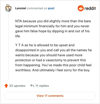This screenshot has width=100, height=104.
Task: Select the "22 upvotes" count
Action: 17,86
